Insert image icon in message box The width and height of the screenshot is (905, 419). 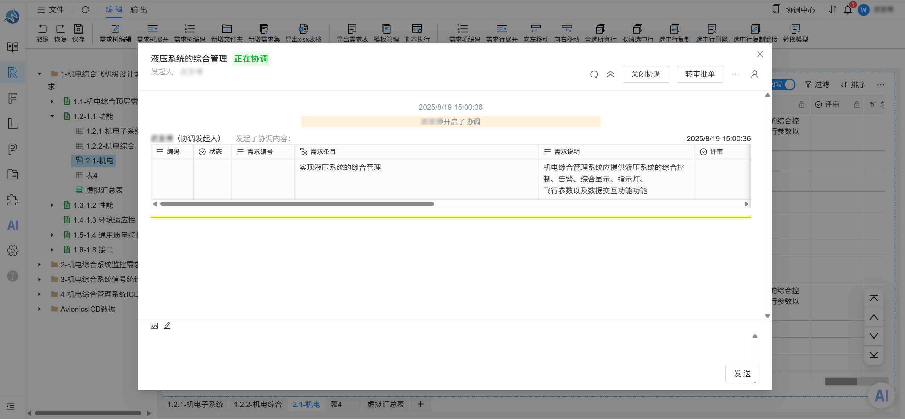pyautogui.click(x=154, y=325)
